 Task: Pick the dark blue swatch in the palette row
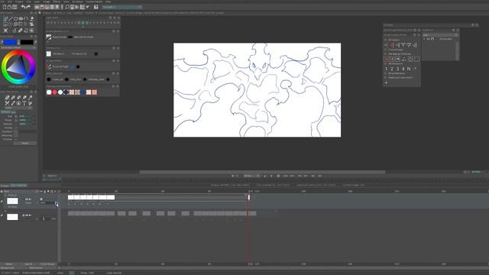coord(83,92)
